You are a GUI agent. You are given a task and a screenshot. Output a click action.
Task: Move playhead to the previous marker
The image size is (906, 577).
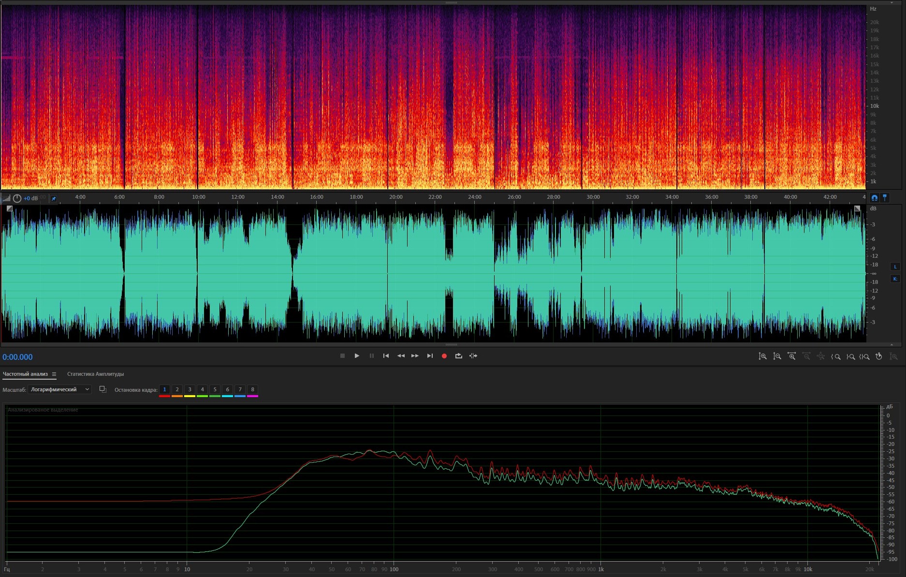click(386, 356)
